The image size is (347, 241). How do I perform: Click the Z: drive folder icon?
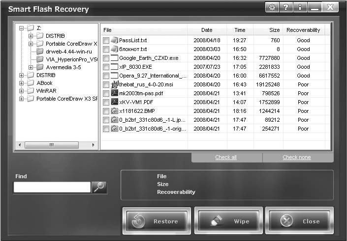(x=31, y=28)
